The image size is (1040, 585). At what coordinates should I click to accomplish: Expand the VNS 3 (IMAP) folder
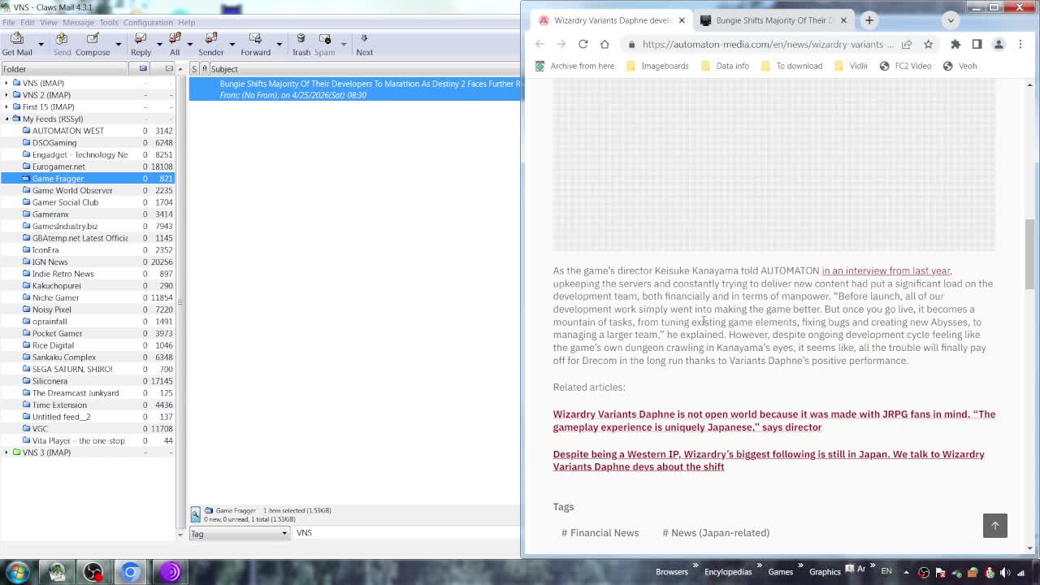click(6, 453)
